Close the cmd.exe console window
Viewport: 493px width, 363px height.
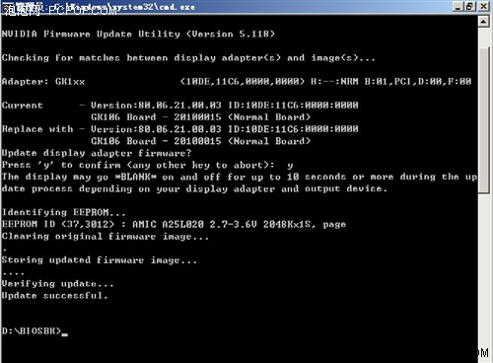483,6
